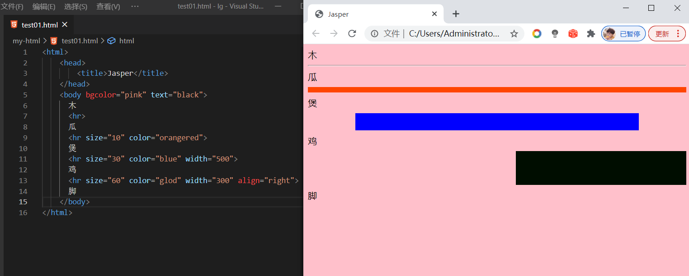This screenshot has width=689, height=276.
Task: Open the 选择(S) menu
Action: [76, 7]
